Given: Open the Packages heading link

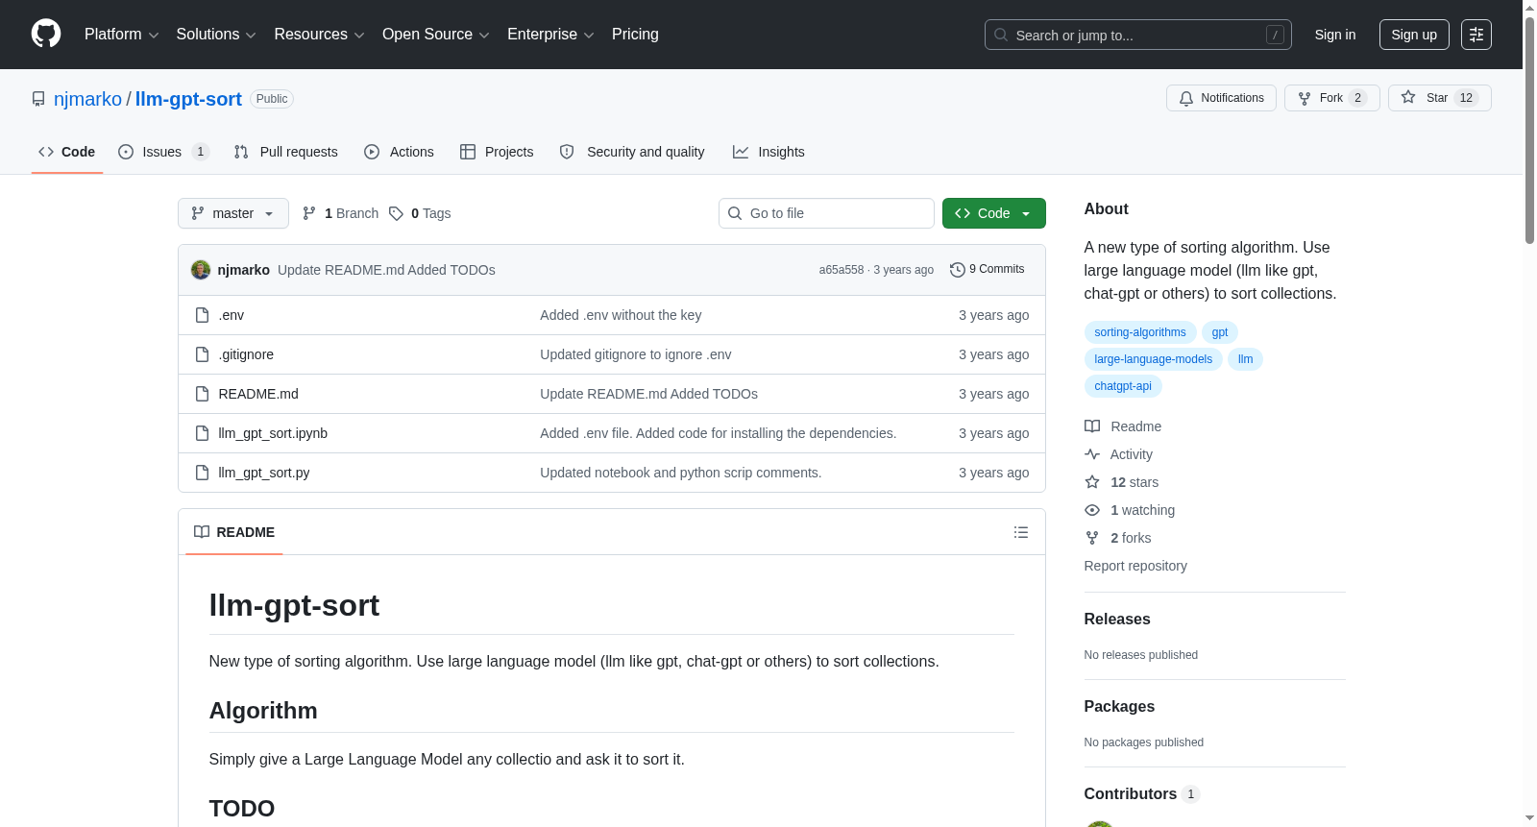Looking at the screenshot, I should [1120, 707].
